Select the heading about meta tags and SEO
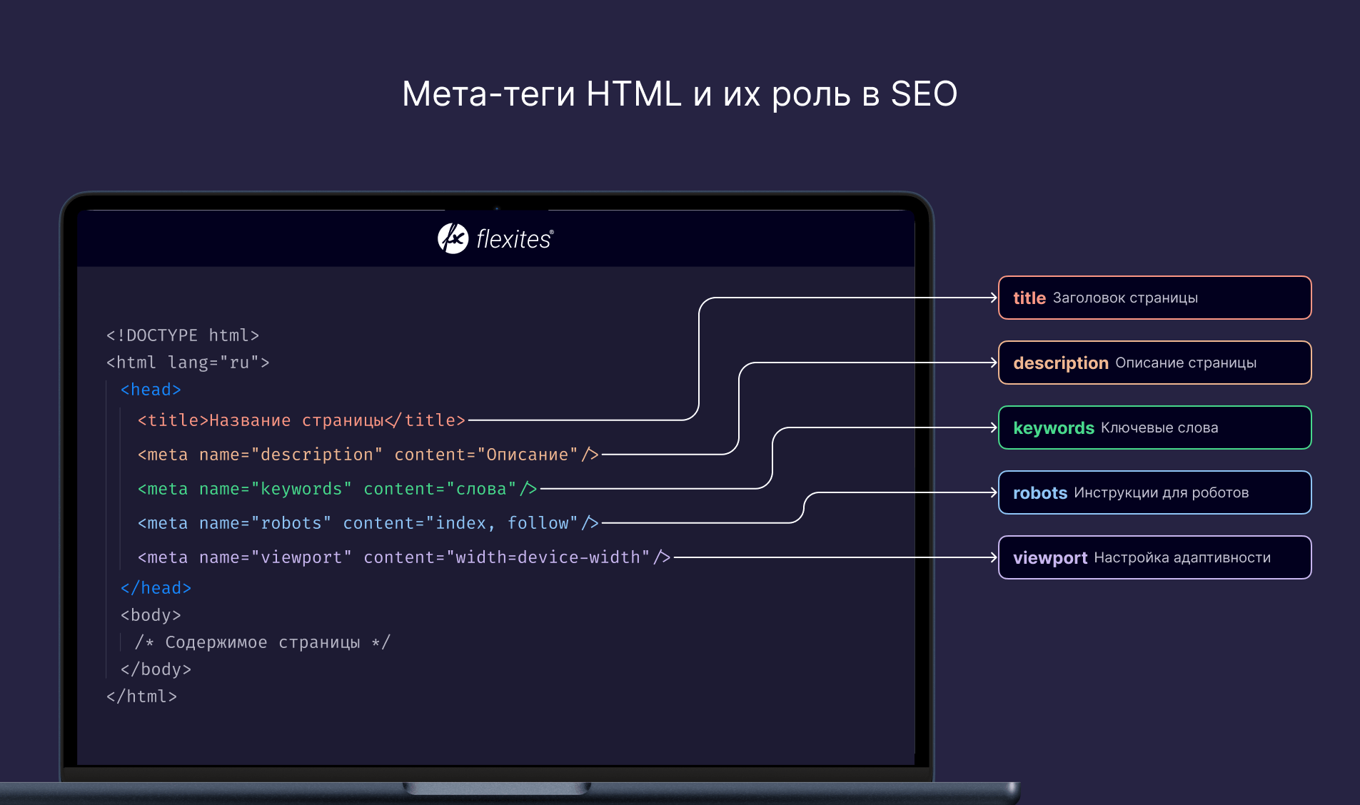This screenshot has width=1360, height=805. click(680, 94)
